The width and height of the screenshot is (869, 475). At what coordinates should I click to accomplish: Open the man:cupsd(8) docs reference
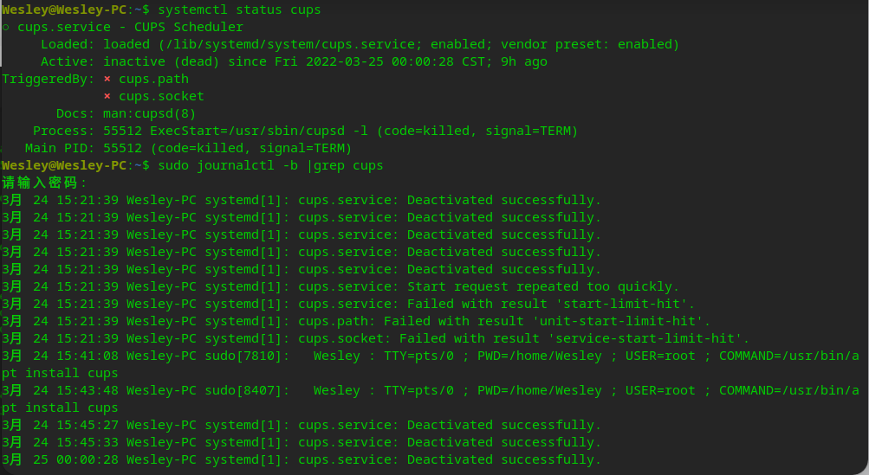pyautogui.click(x=150, y=113)
